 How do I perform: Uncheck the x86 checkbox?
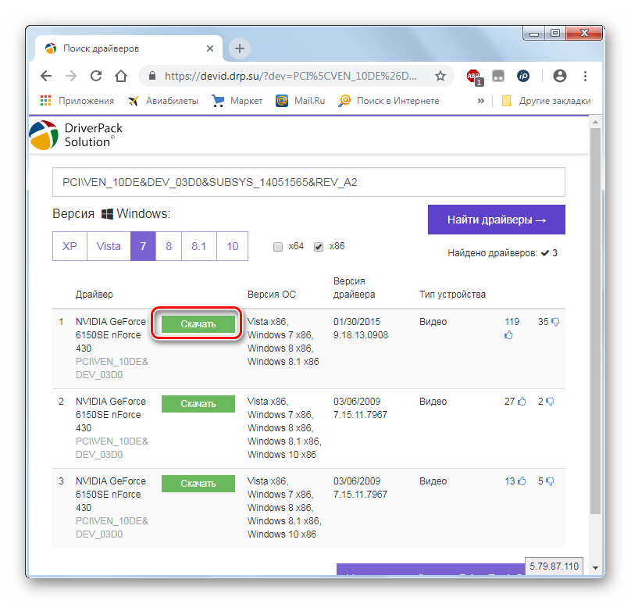coord(319,247)
